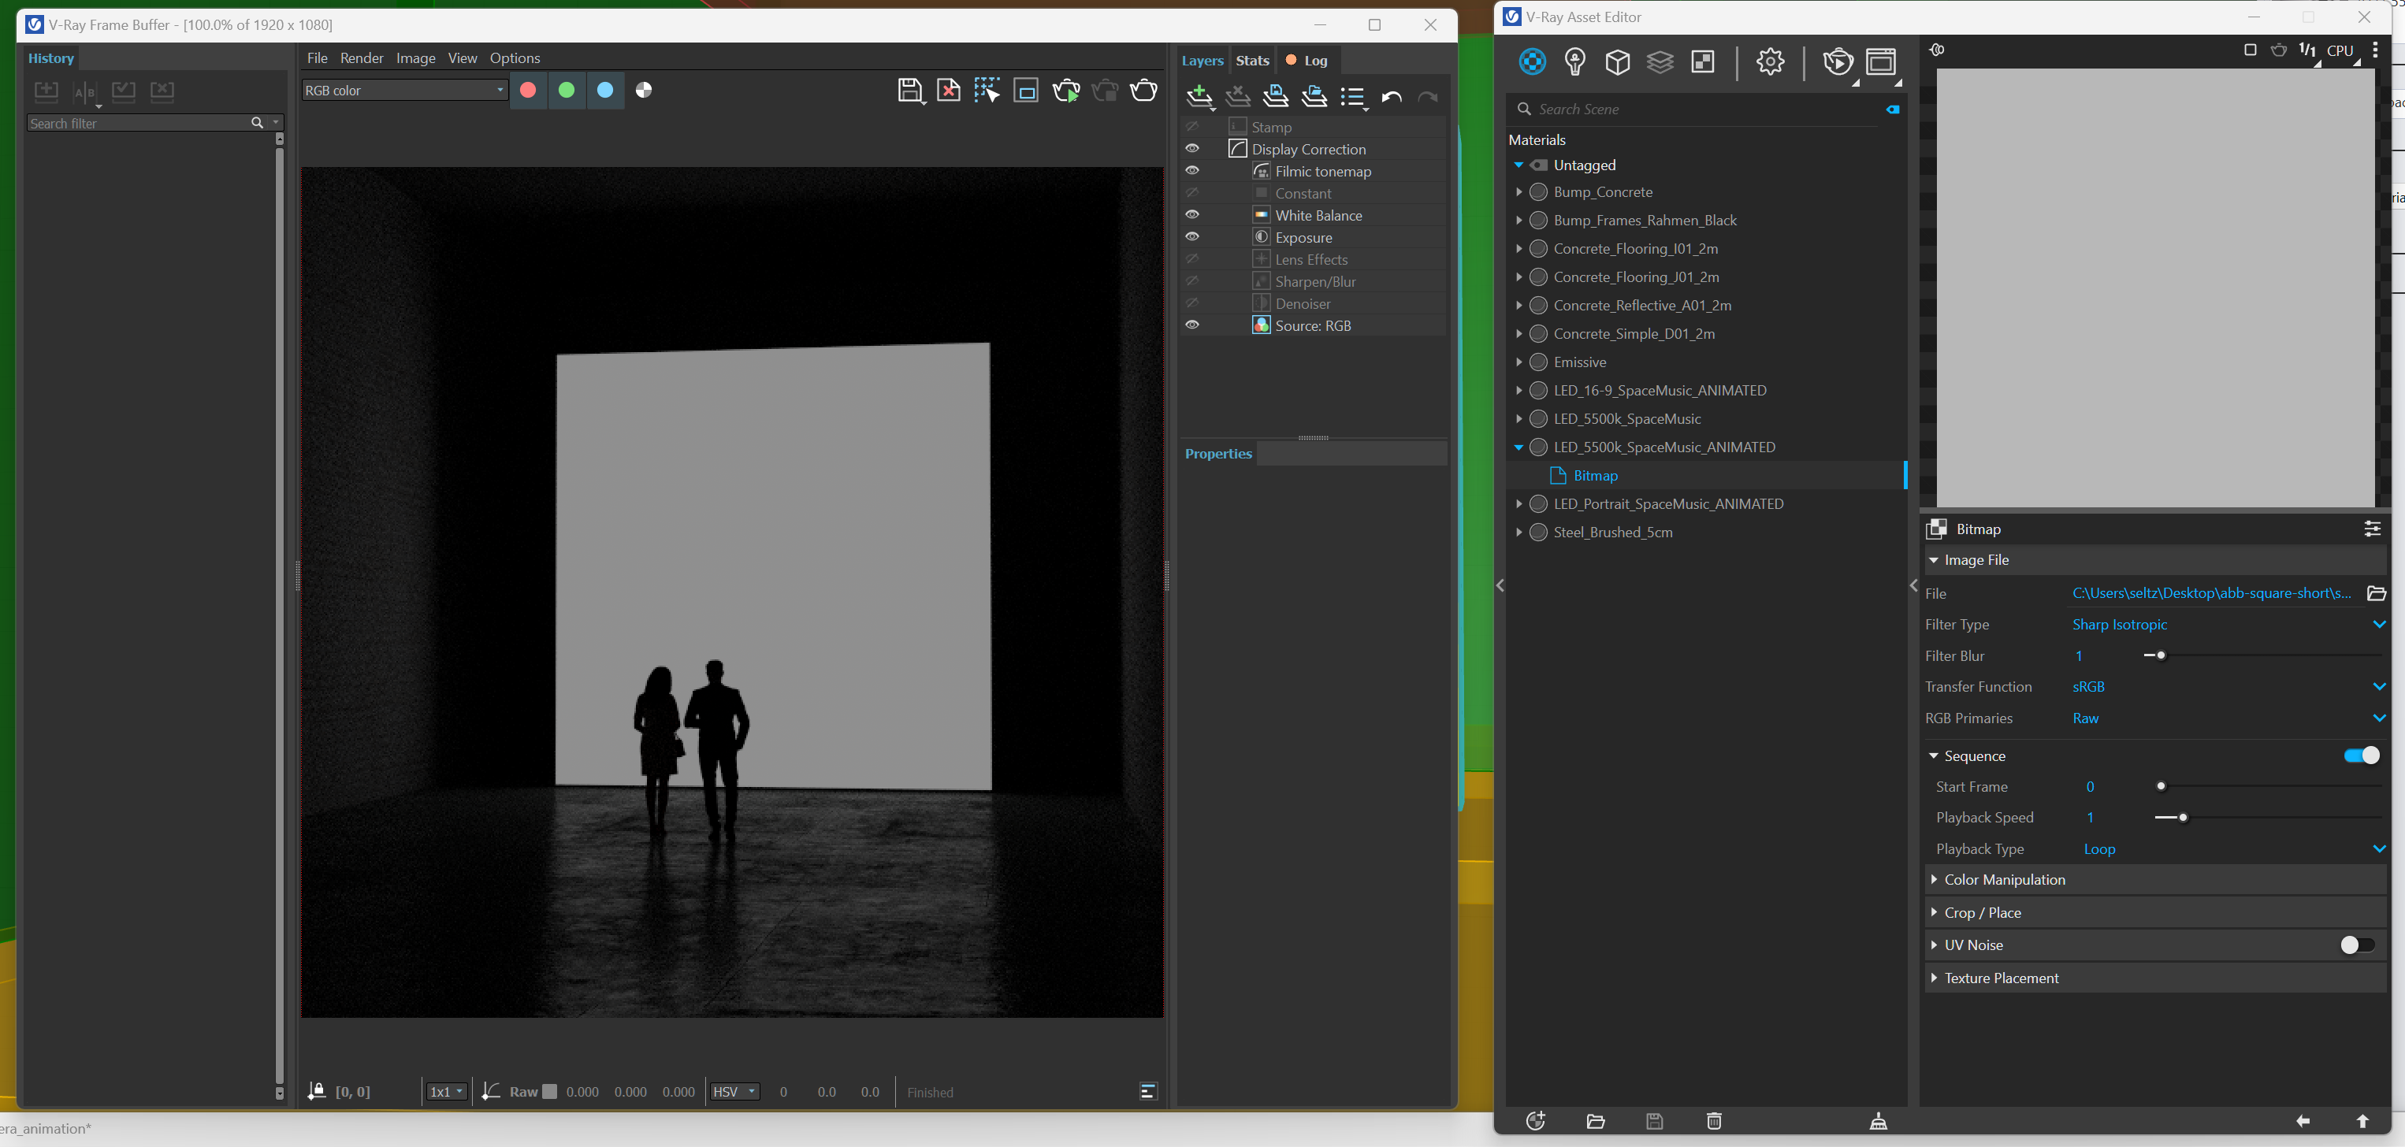Click the Clear image icon with red X
This screenshot has width=2405, height=1147.
click(x=949, y=91)
